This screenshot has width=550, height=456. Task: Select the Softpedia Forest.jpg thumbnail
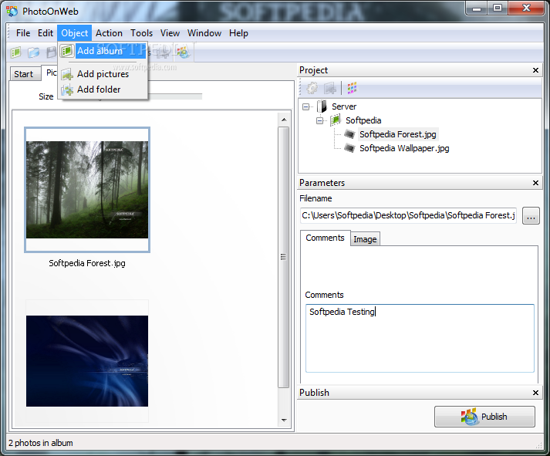[87, 190]
